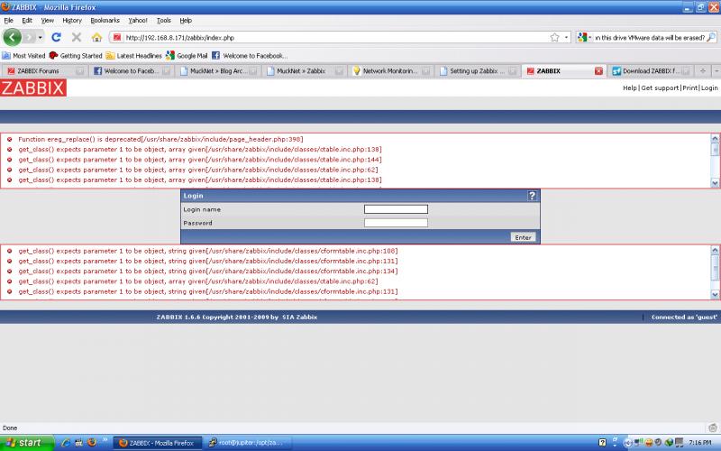721x451 pixels.
Task: Click the Forward navigation arrow
Action: (x=29, y=37)
